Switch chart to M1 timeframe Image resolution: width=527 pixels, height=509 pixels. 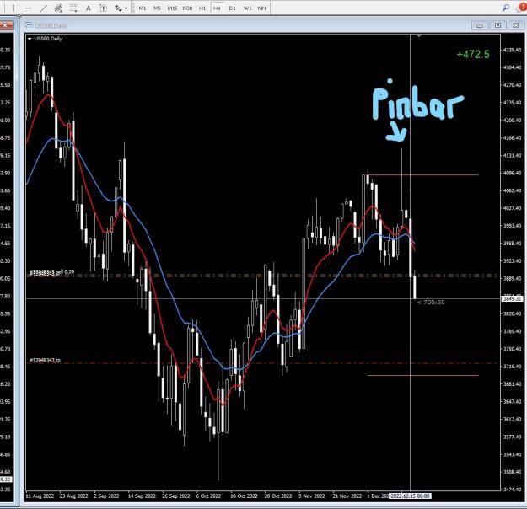point(143,8)
